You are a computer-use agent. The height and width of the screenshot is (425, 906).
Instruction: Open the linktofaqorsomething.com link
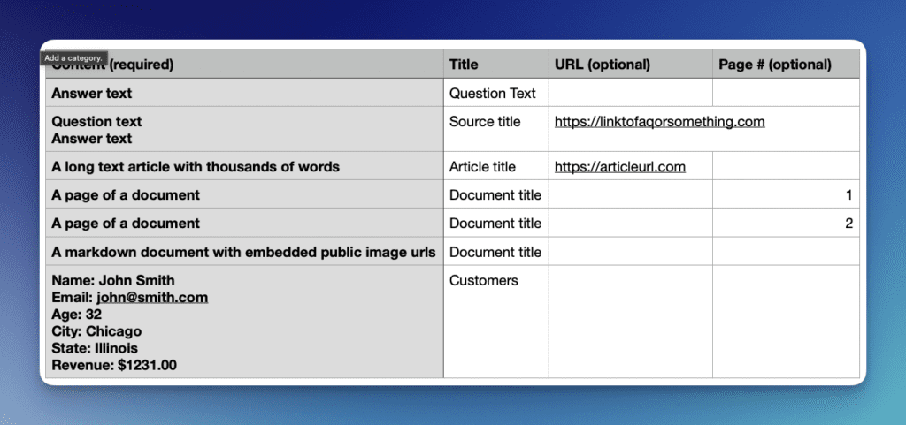(x=659, y=122)
